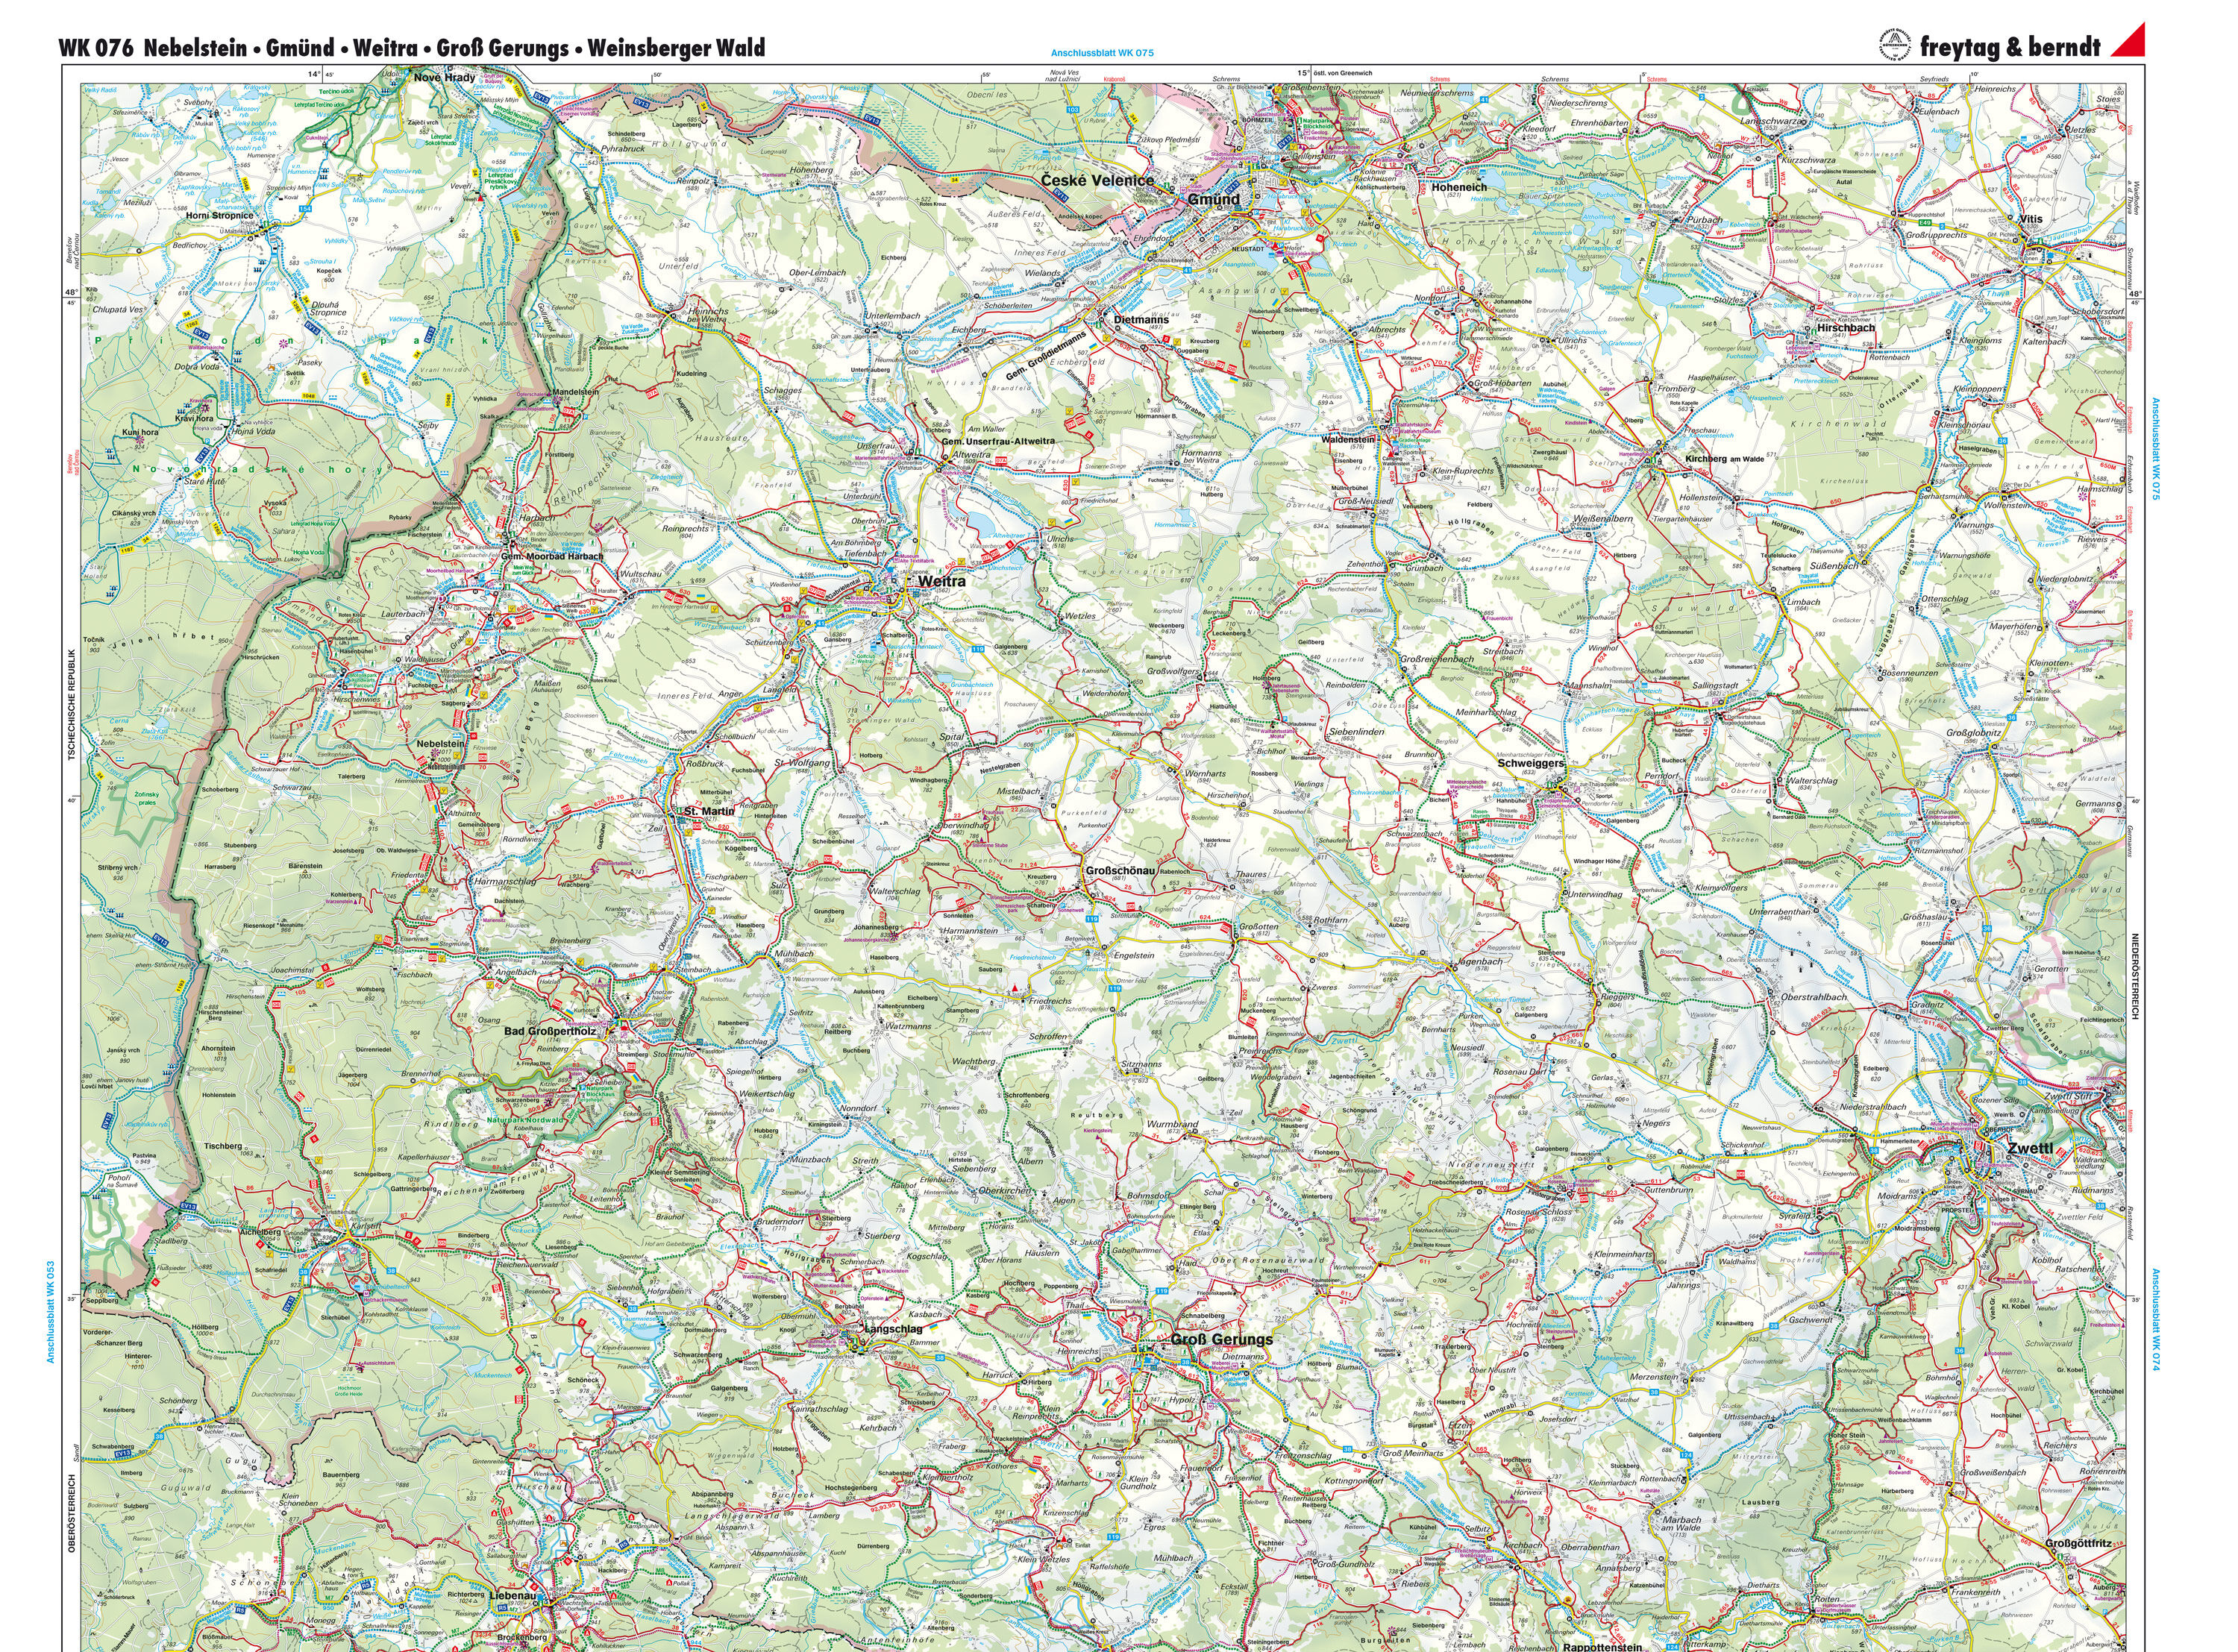Image resolution: width=2238 pixels, height=1652 pixels.
Task: Click the Liebenau label near the bottom edge
Action: [513, 1596]
